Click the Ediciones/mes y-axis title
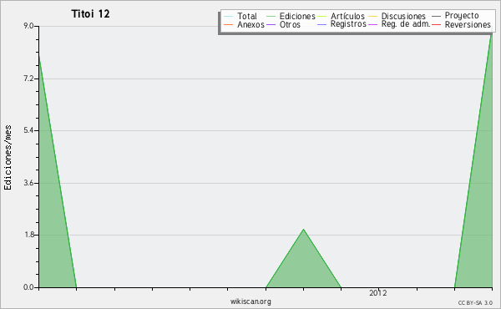This screenshot has width=501, height=309. (8, 158)
